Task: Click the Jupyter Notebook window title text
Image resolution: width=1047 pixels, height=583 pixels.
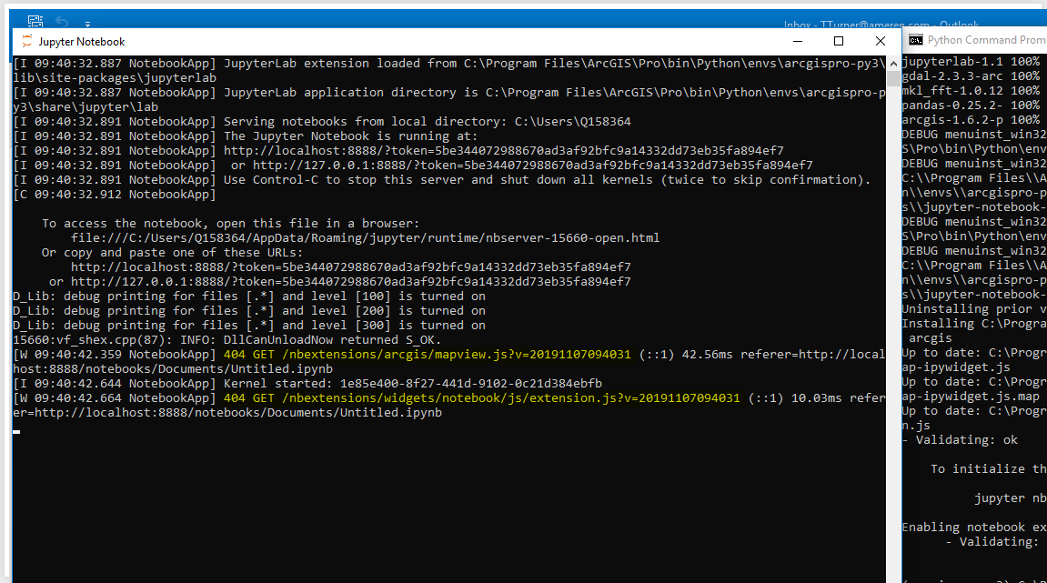Action: coord(82,42)
